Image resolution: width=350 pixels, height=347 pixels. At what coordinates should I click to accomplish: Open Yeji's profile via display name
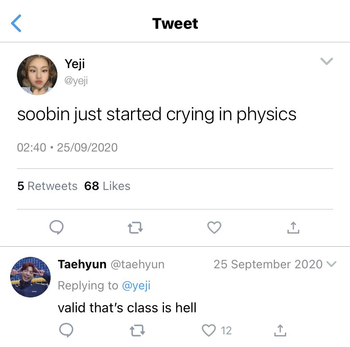click(x=74, y=64)
